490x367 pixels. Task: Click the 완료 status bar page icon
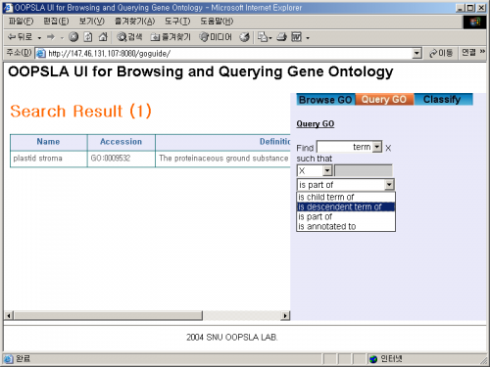coord(9,359)
